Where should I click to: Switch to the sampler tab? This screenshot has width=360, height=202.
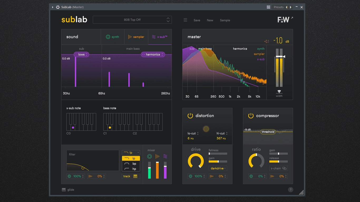click(x=136, y=37)
